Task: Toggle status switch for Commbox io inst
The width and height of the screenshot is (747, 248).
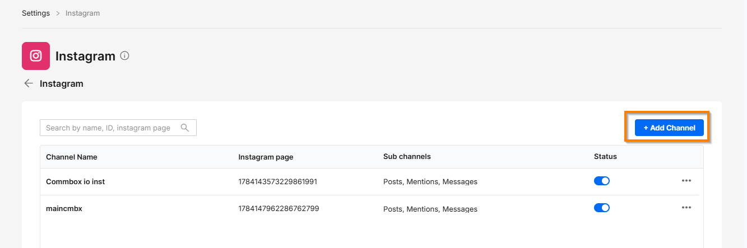Action: click(x=602, y=181)
